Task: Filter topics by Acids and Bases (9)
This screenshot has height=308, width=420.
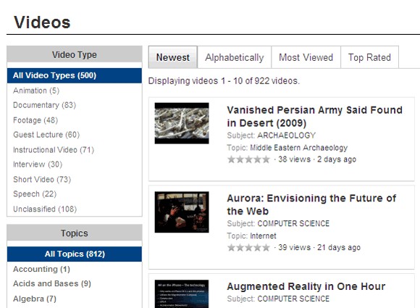Action: pos(52,283)
